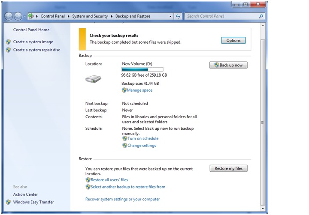The image size is (309, 215).
Task: Open the Manage space link
Action: pyautogui.click(x=139, y=90)
